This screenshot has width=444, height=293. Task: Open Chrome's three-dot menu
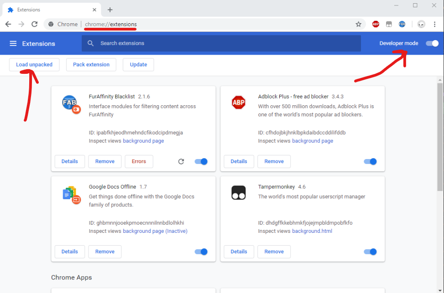pos(435,24)
